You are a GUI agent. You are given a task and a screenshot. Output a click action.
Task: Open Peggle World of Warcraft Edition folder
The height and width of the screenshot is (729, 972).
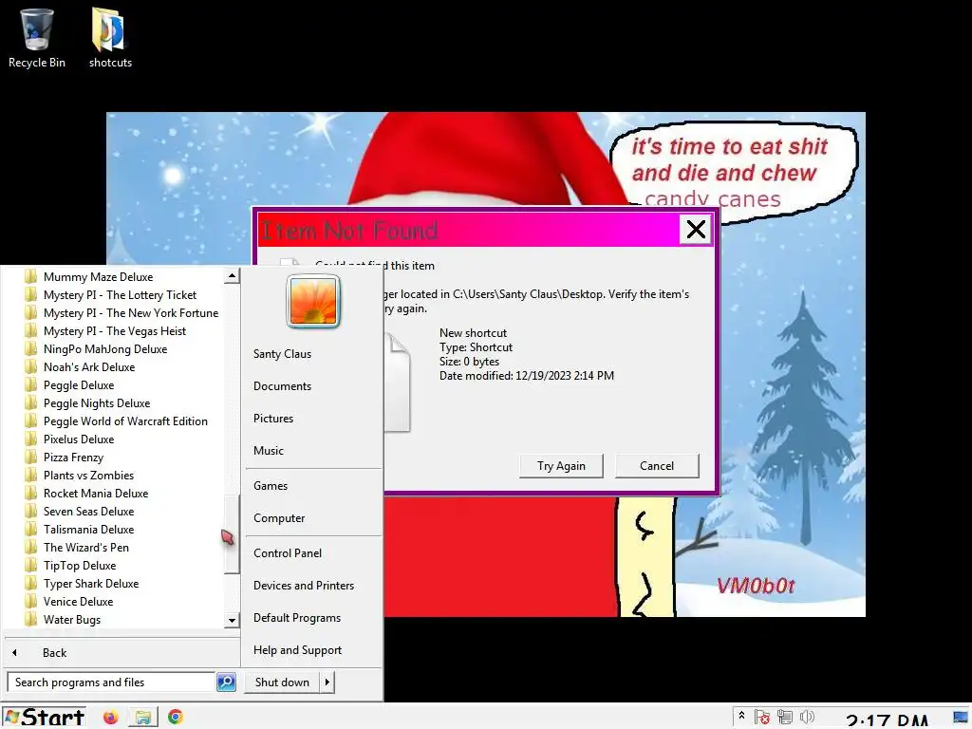pos(116,421)
